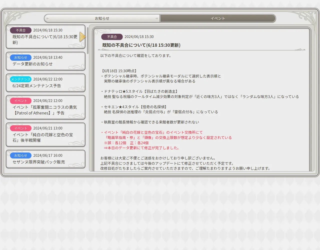
Task: Click the お知らせ tag on データ更新 notice
Action: (x=21, y=57)
